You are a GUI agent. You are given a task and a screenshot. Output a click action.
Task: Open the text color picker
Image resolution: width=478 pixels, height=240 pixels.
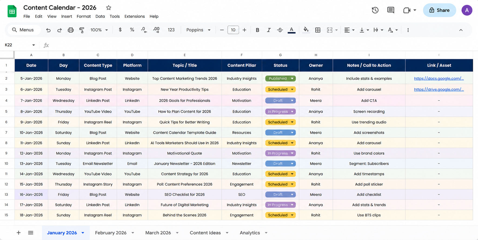click(291, 30)
